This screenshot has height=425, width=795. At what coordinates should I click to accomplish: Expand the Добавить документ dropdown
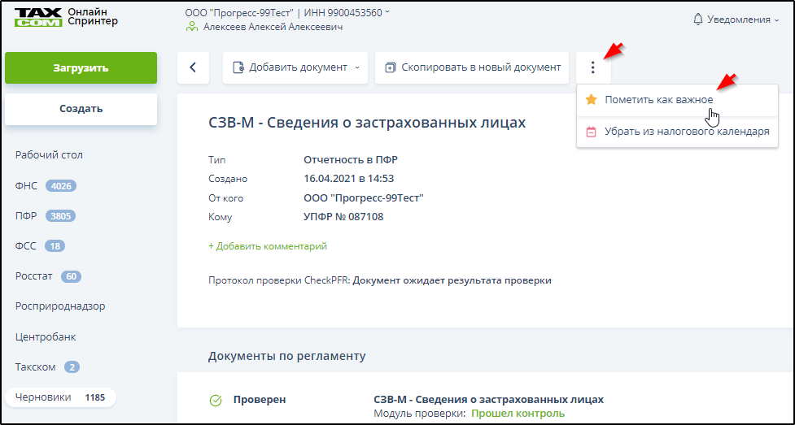pos(356,67)
